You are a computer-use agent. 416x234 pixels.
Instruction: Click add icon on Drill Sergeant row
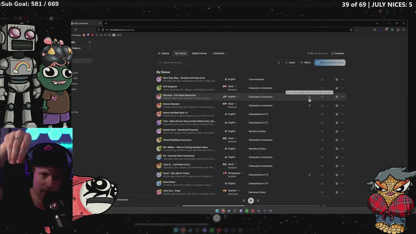tap(337, 88)
